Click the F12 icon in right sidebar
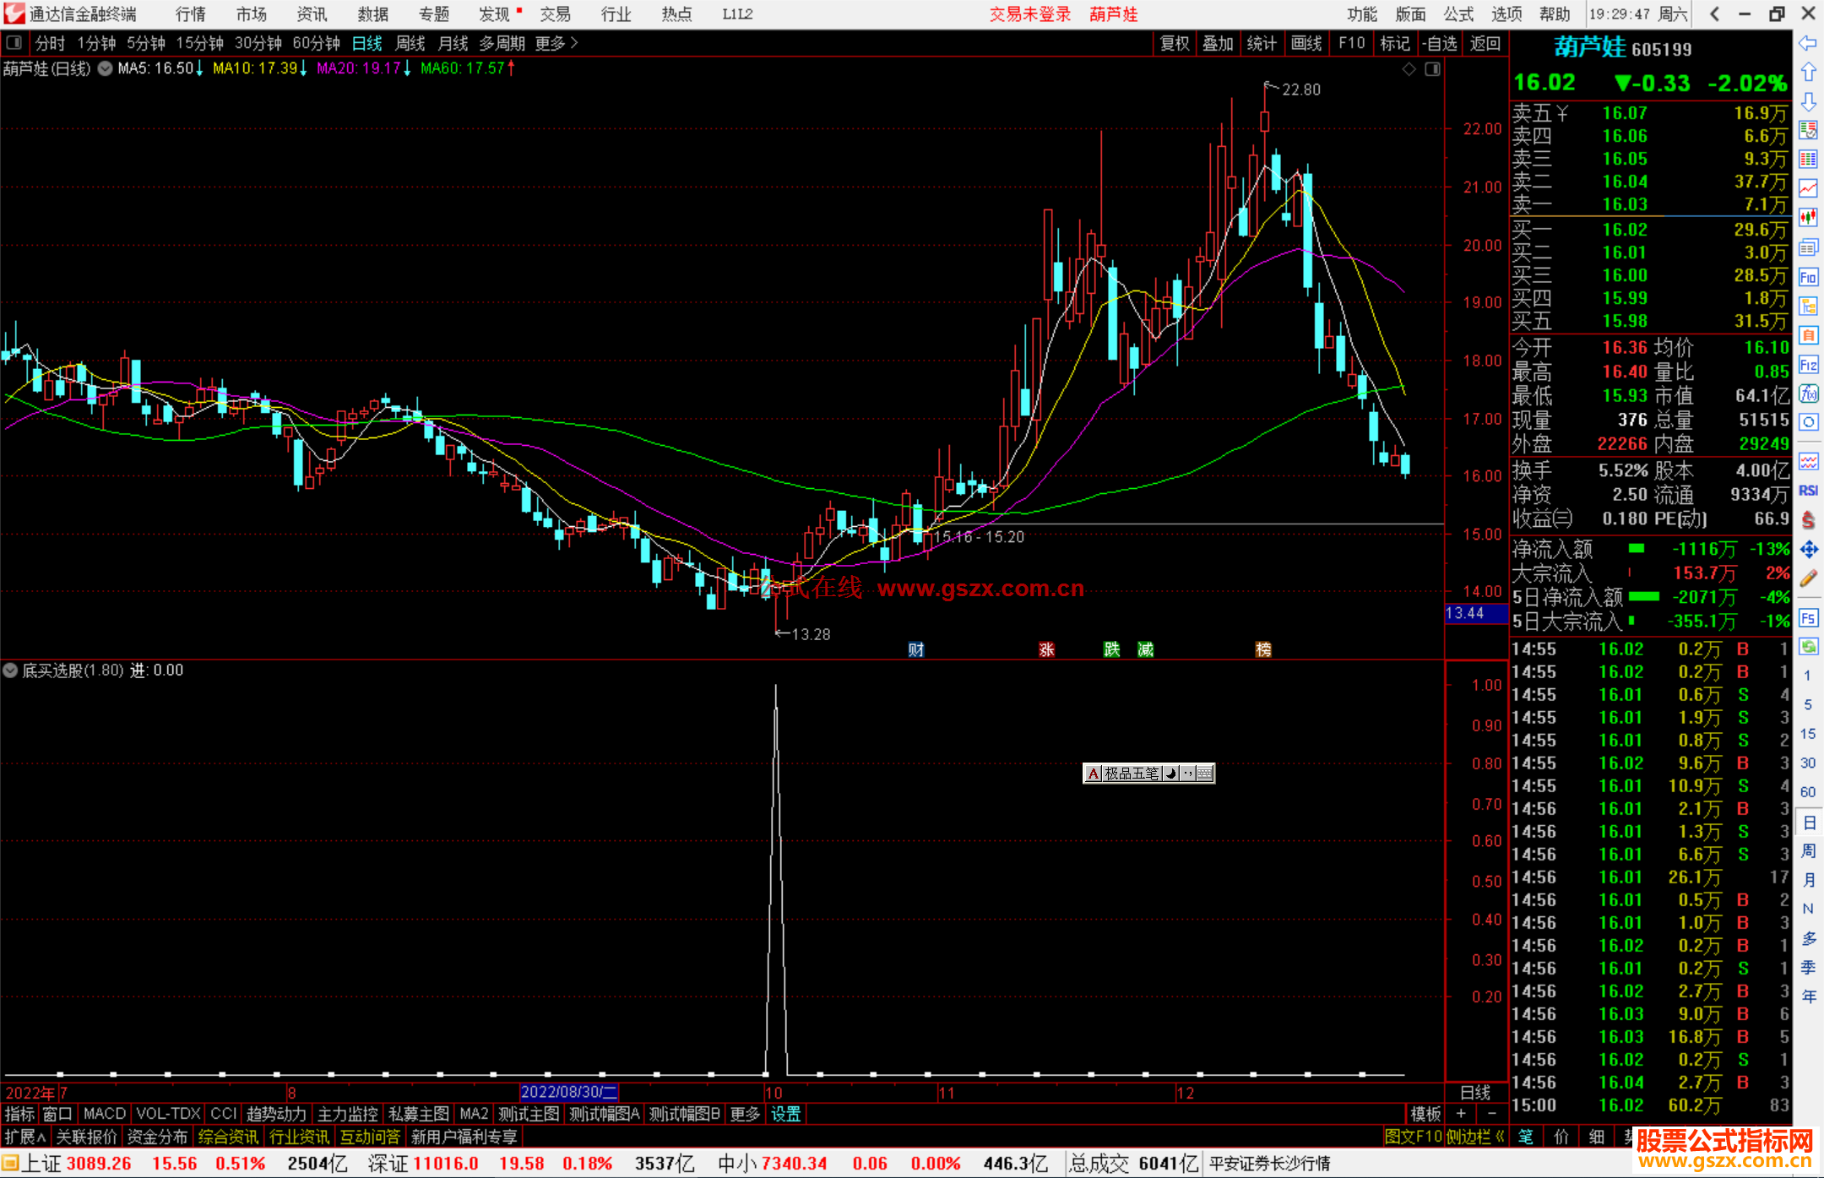 [1808, 365]
